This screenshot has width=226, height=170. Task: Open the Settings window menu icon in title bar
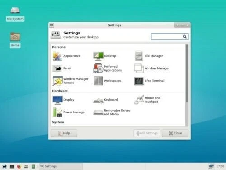point(52,25)
